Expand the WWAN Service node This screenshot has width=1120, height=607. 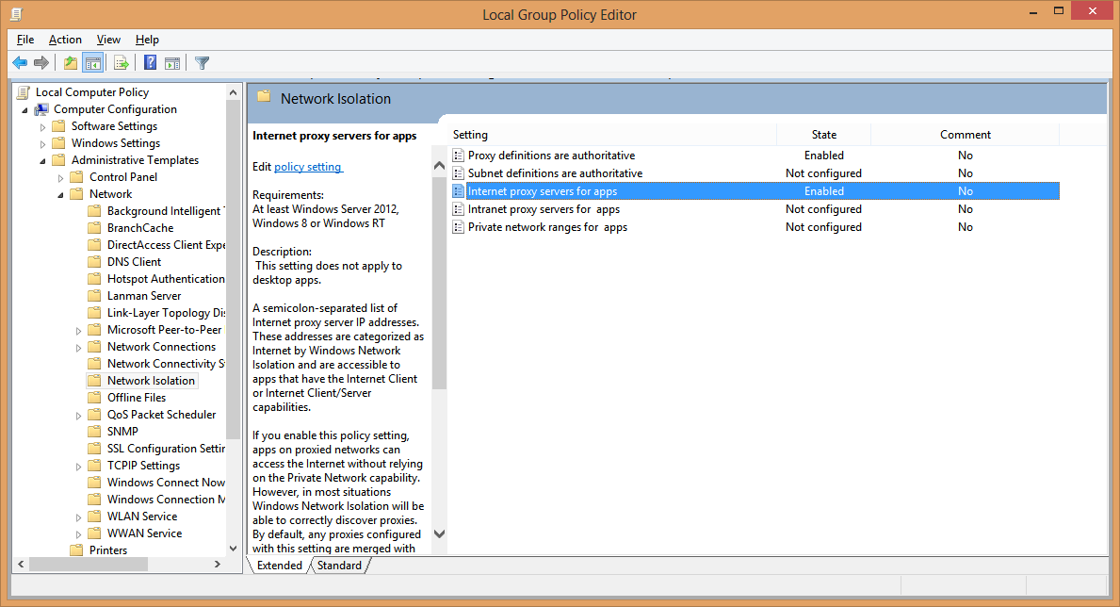[x=78, y=534]
